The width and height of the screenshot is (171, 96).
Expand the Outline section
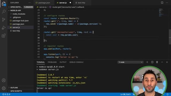coord(21,88)
